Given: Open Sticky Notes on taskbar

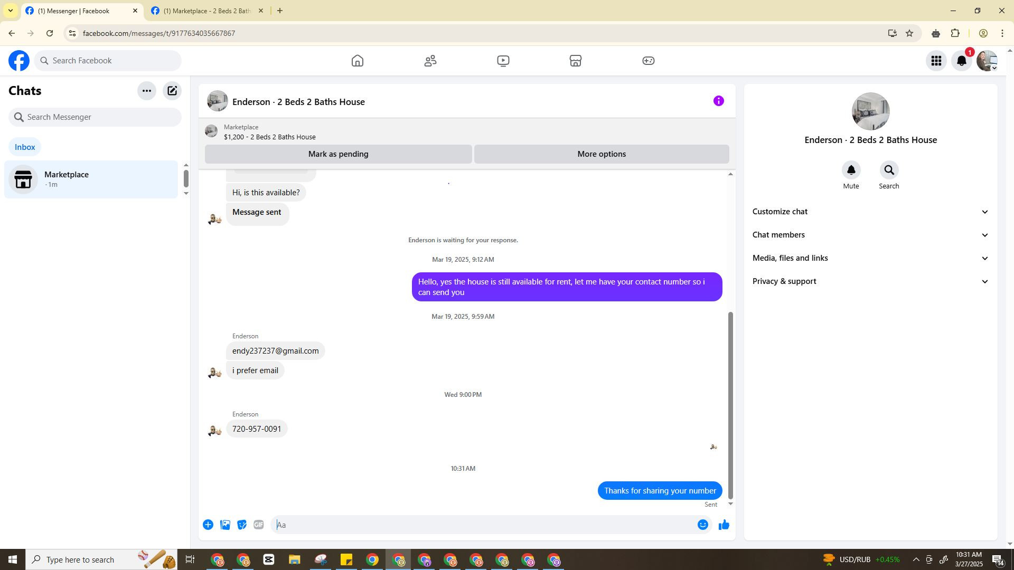Looking at the screenshot, I should (346, 559).
